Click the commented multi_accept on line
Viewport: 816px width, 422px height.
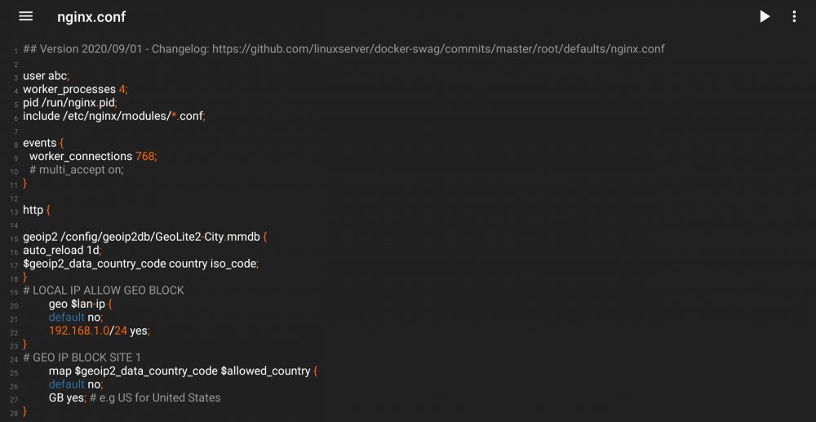click(77, 170)
